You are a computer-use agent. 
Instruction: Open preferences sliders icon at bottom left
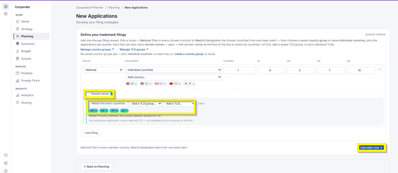6,163
